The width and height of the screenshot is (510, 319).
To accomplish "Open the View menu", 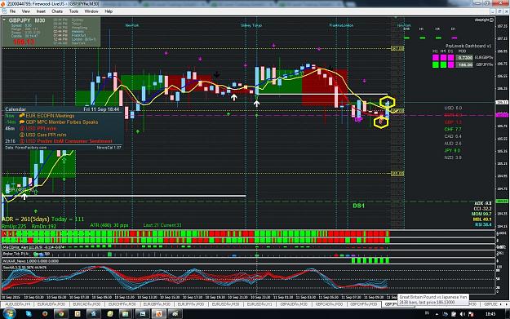I will [x=25, y=11].
